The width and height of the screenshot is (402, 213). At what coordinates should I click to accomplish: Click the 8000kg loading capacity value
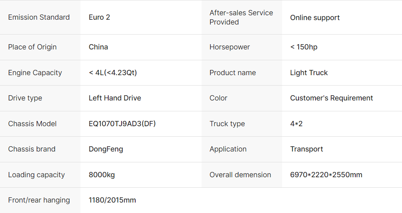tap(102, 175)
